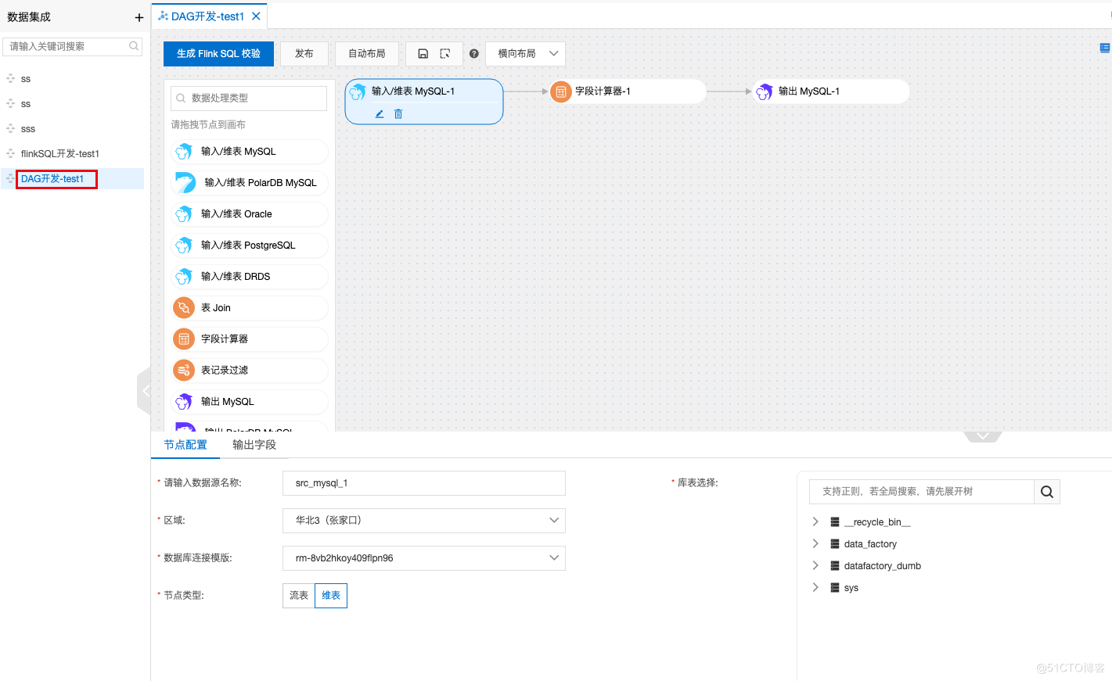
Task: Pick 输入/维表 DRDS from node palette
Action: pos(250,277)
